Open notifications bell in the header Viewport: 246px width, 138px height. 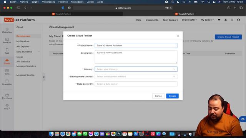click(226, 20)
